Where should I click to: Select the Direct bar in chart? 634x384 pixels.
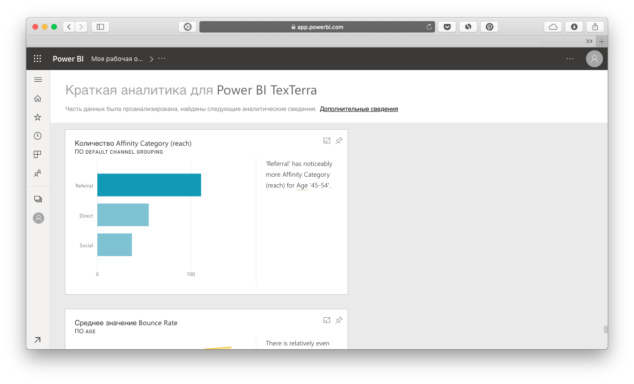pyautogui.click(x=123, y=215)
